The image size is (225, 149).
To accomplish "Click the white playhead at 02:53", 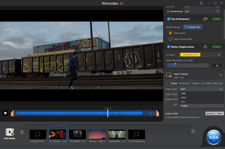I will tap(108, 113).
